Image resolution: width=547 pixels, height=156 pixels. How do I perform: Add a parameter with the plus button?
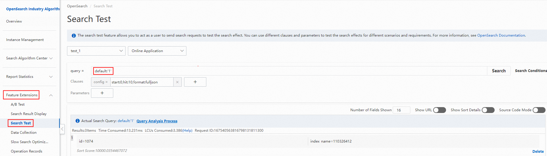[x=102, y=93]
